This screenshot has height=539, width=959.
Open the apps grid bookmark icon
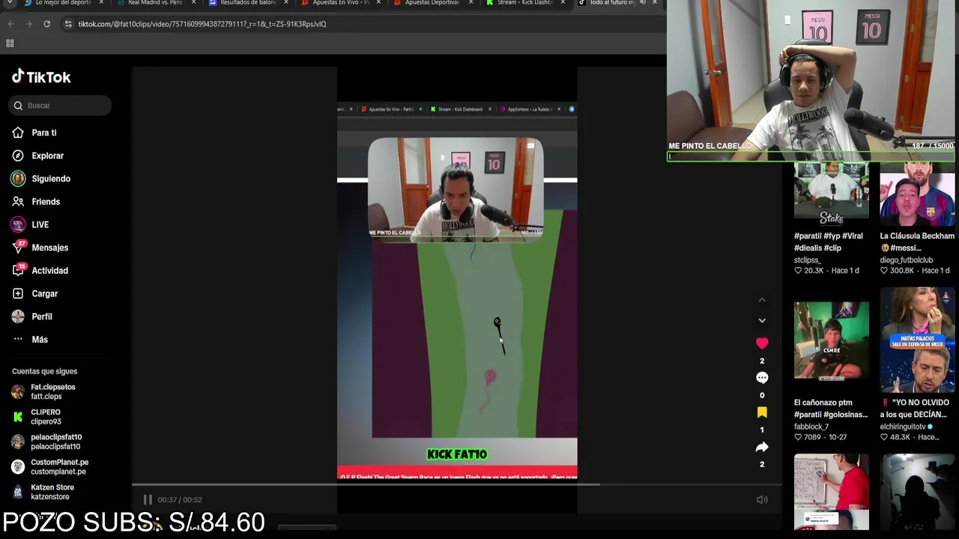(10, 43)
